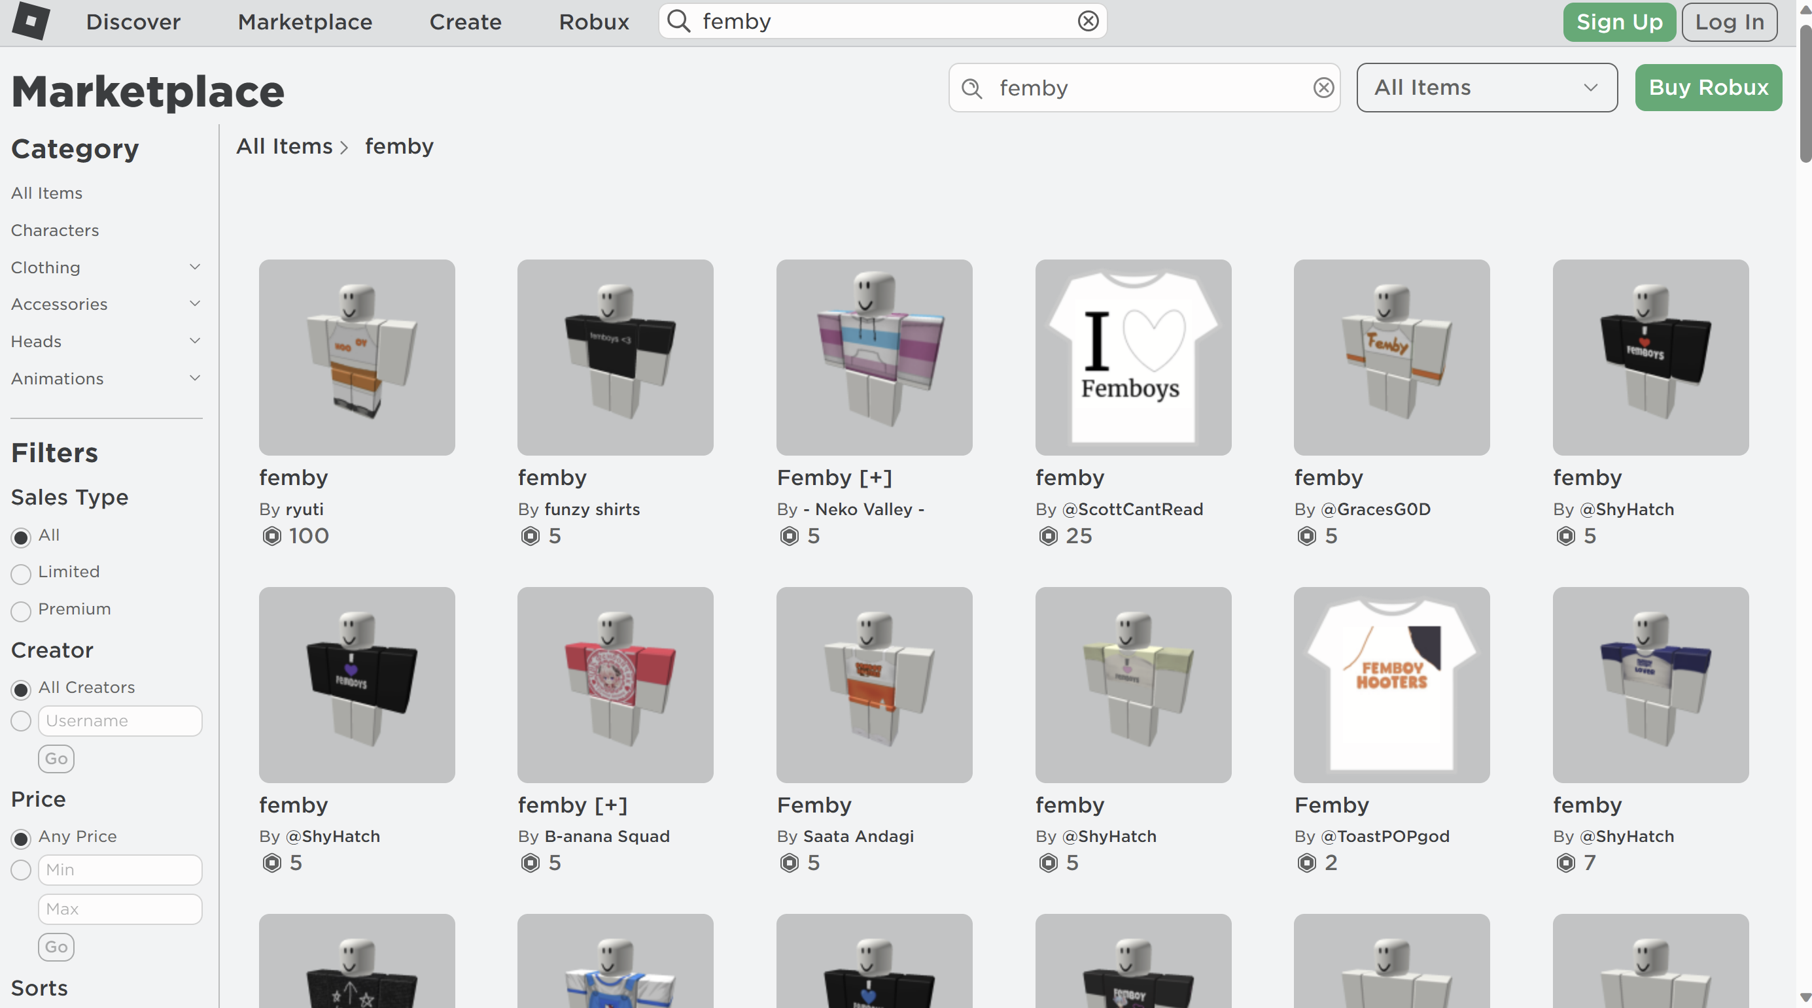The height and width of the screenshot is (1008, 1812).
Task: Click the Sign Up button
Action: [1619, 22]
